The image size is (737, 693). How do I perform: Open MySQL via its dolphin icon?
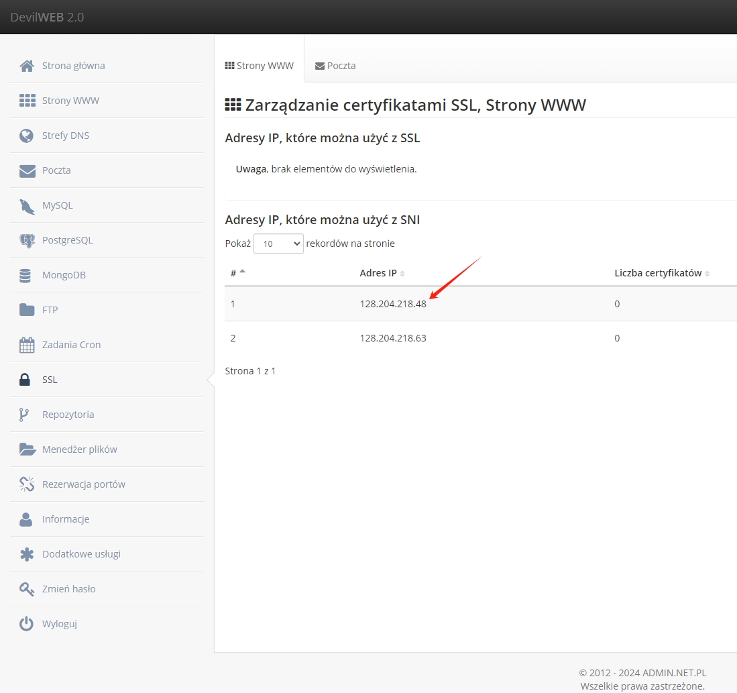click(27, 205)
